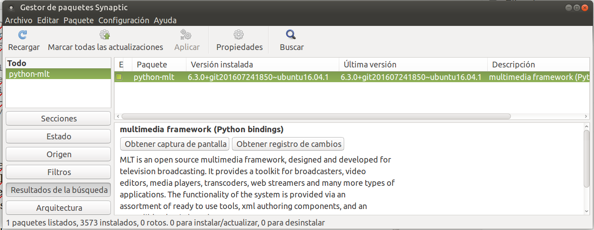Maximize the Synaptic window
The height and width of the screenshot is (230, 594).
click(x=577, y=8)
